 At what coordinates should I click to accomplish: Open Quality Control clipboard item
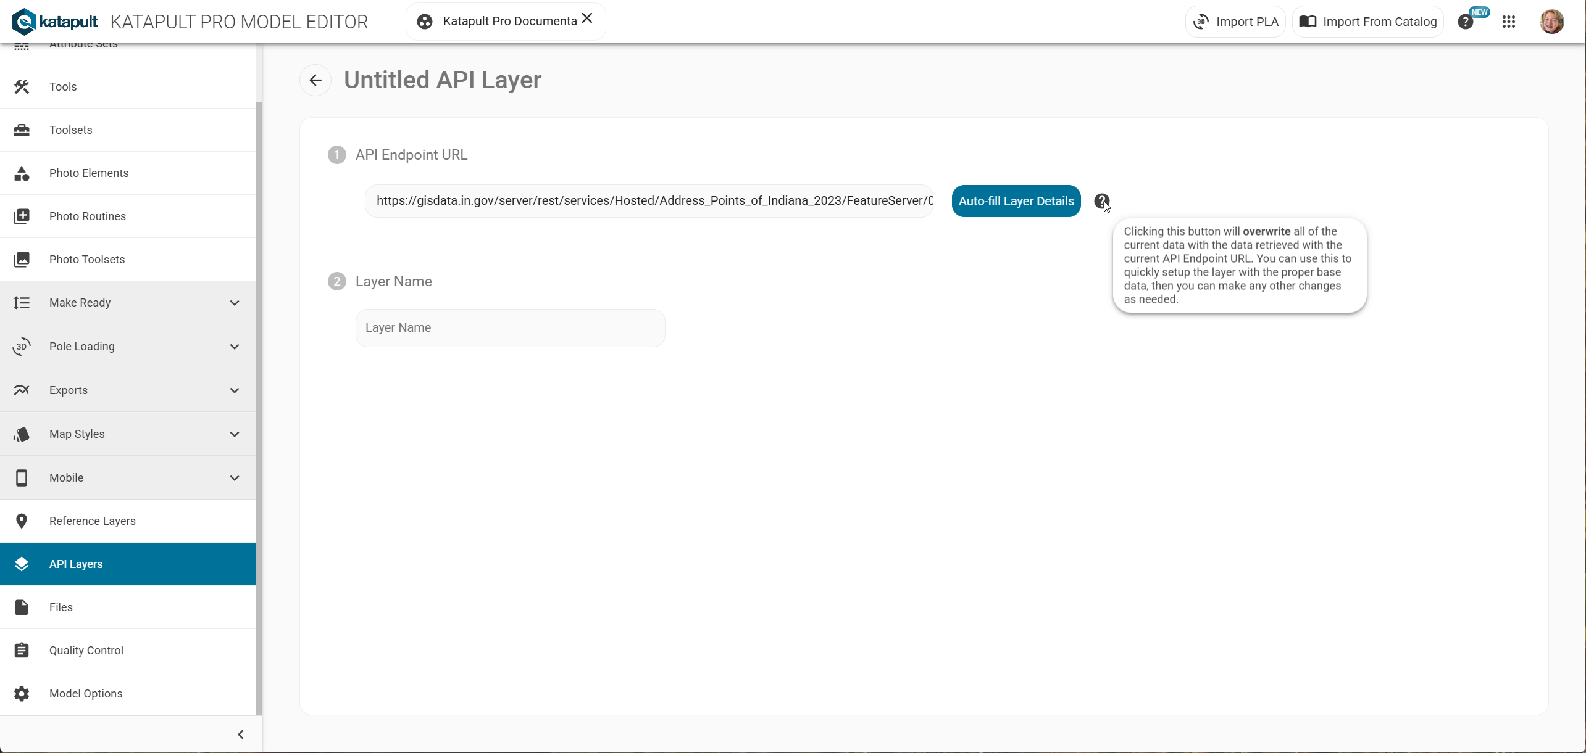click(x=86, y=651)
